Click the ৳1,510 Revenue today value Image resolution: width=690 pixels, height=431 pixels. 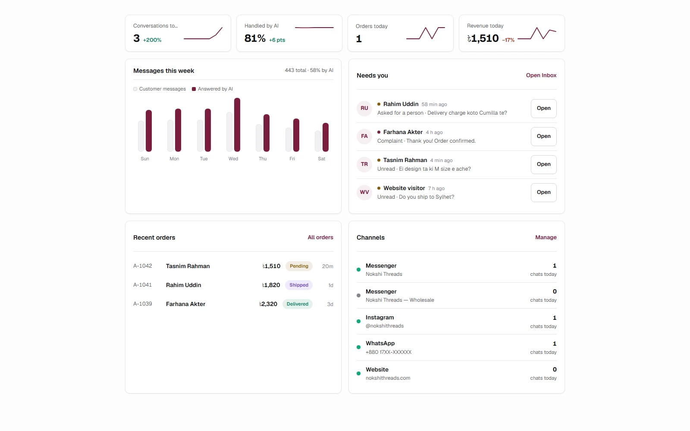point(483,39)
